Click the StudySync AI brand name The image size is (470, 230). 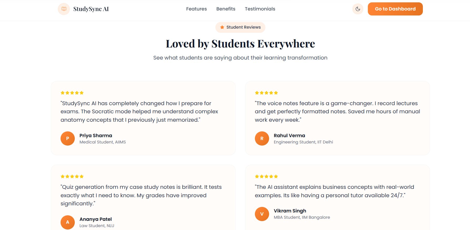point(91,9)
